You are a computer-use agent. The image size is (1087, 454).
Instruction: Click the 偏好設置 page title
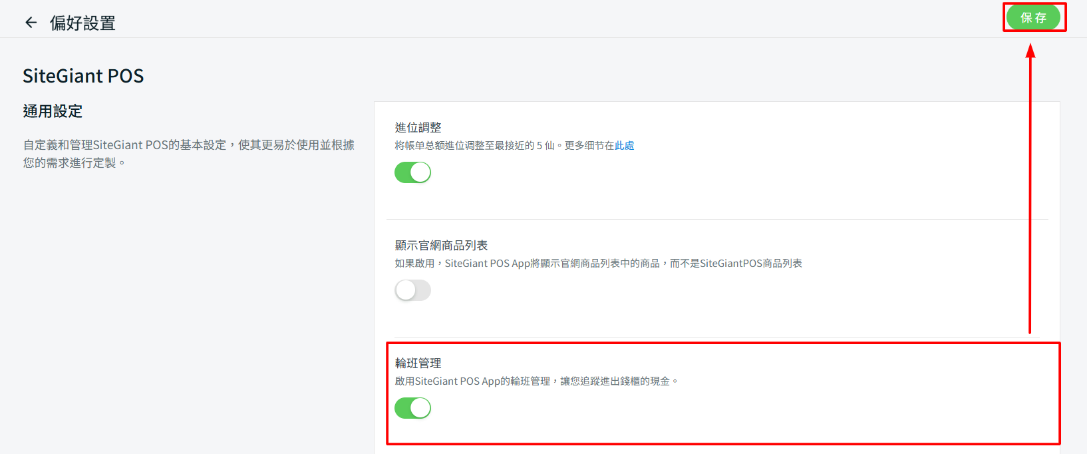[x=82, y=23]
